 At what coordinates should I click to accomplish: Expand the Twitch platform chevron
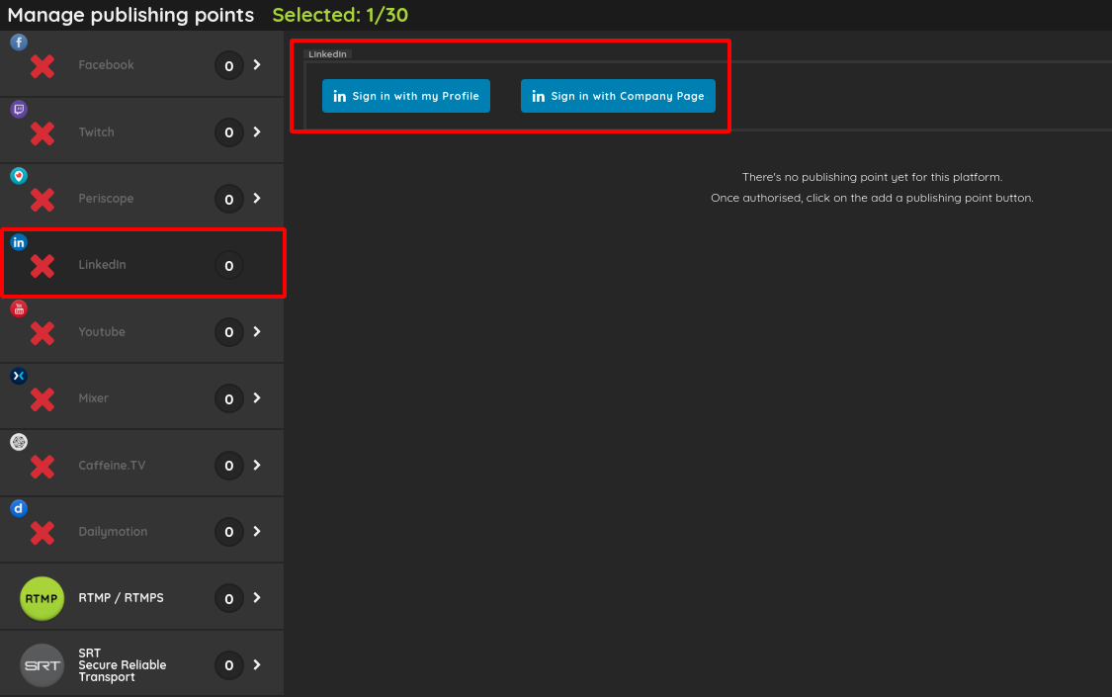(x=257, y=131)
